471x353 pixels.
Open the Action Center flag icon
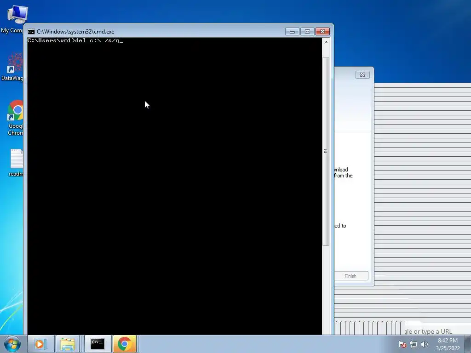tap(402, 344)
